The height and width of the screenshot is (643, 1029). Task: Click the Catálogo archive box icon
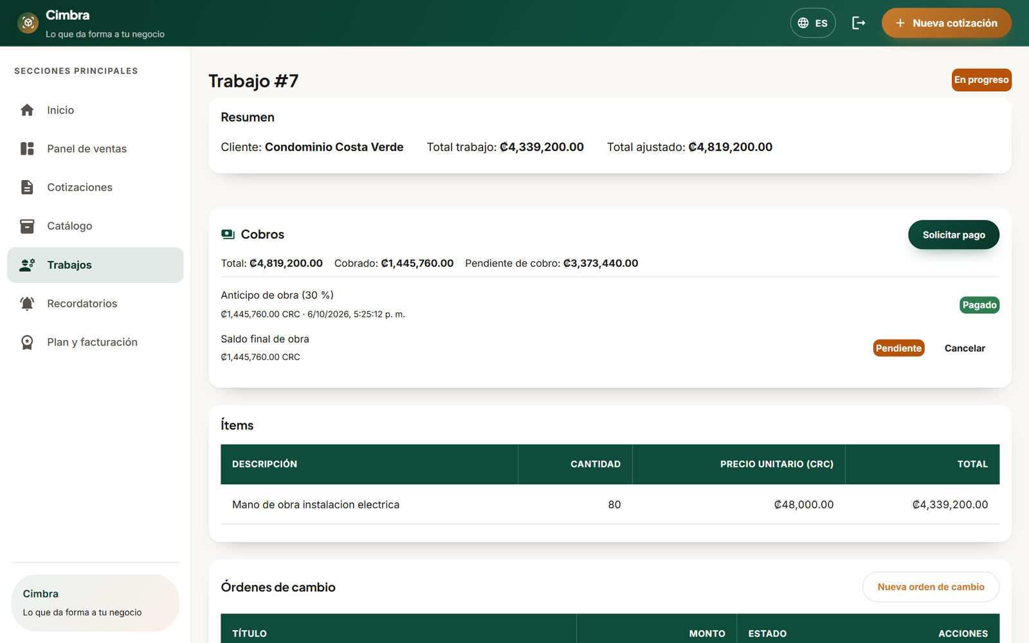(x=27, y=226)
